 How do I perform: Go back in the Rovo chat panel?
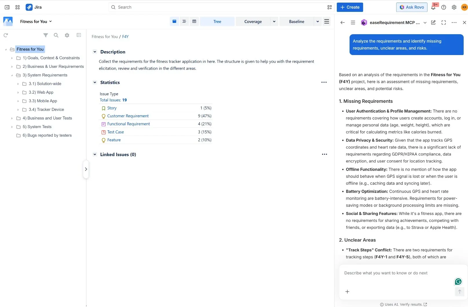(343, 23)
